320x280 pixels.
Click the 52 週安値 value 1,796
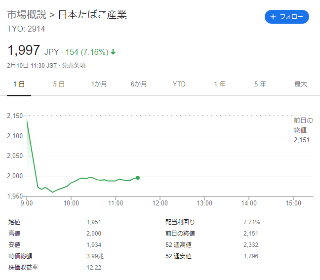point(251,256)
